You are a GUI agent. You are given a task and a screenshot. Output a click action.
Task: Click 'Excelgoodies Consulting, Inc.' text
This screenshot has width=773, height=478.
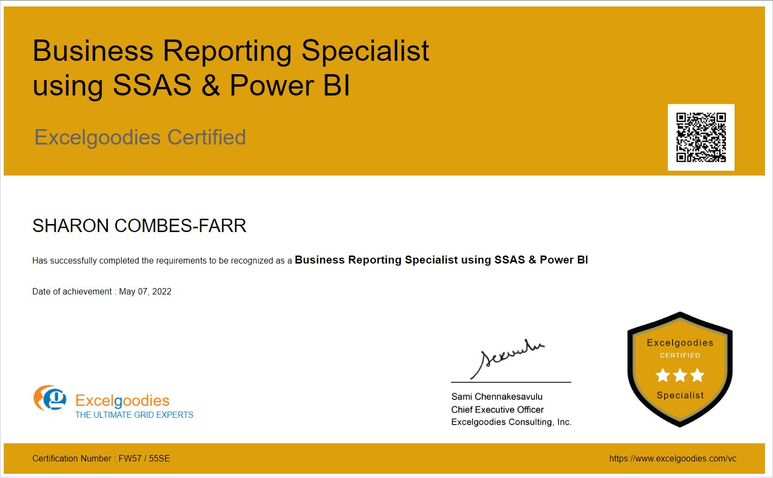(x=511, y=422)
